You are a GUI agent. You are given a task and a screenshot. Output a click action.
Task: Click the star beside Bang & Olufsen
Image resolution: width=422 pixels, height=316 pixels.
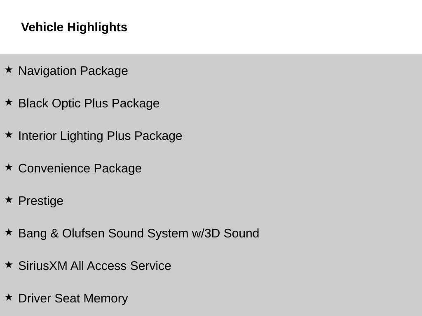coord(9,232)
